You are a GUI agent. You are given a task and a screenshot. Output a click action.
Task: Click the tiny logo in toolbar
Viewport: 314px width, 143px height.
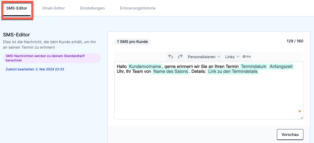tap(247, 57)
